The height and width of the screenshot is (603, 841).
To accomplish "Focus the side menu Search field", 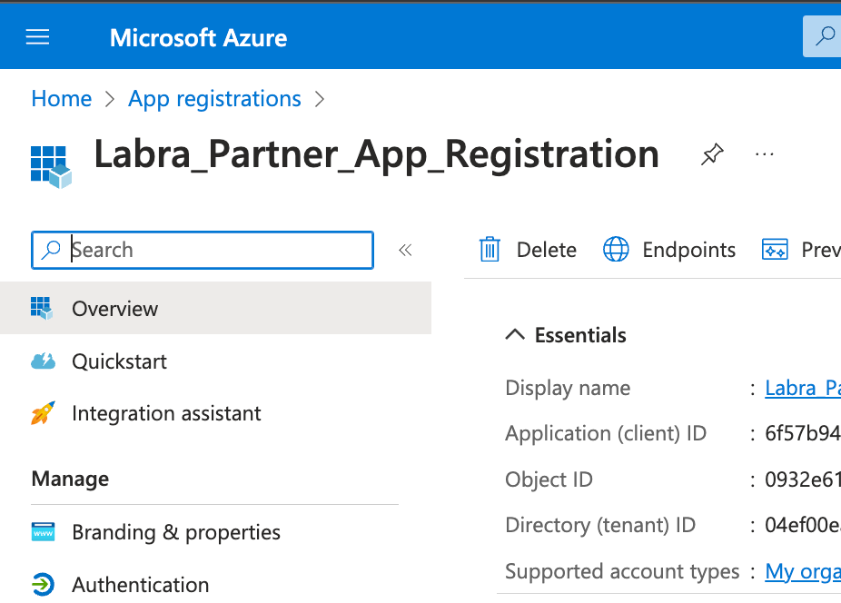I will tap(203, 250).
